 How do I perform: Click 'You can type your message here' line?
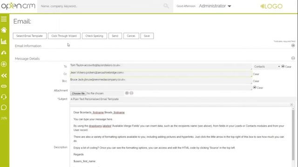pyautogui.click(x=93, y=119)
